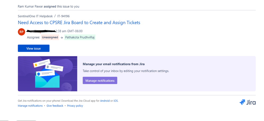
Task: Click the IT-94196 issue key
Action: [63, 16]
